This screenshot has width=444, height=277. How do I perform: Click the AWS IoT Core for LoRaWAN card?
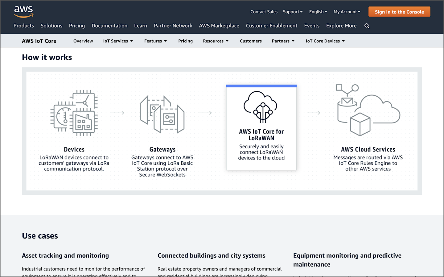(261, 127)
